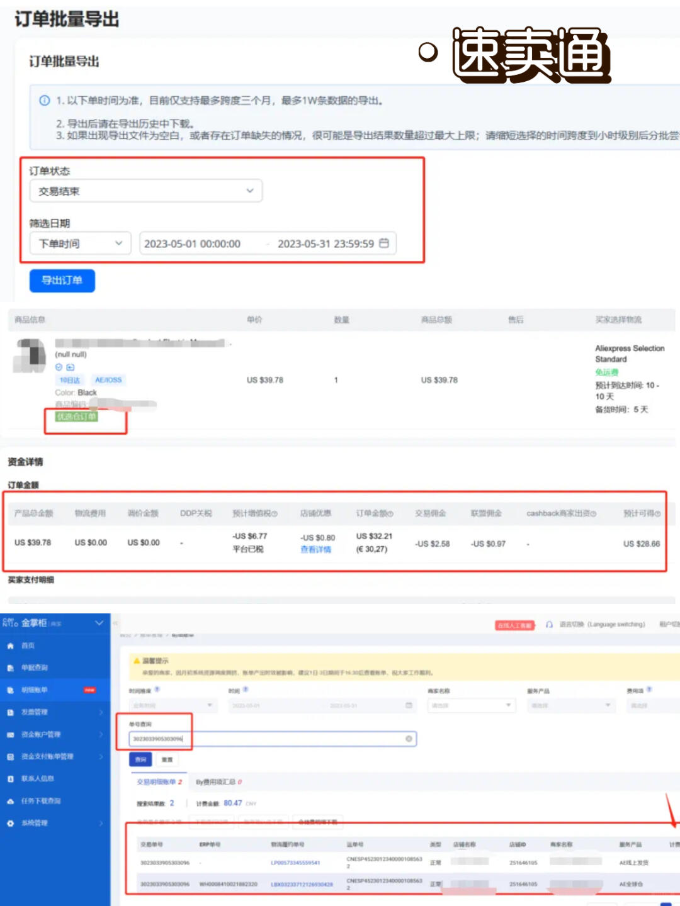Expand 发票管理 chevron in sidebar
Viewport: 680px width, 906px height.
(101, 712)
